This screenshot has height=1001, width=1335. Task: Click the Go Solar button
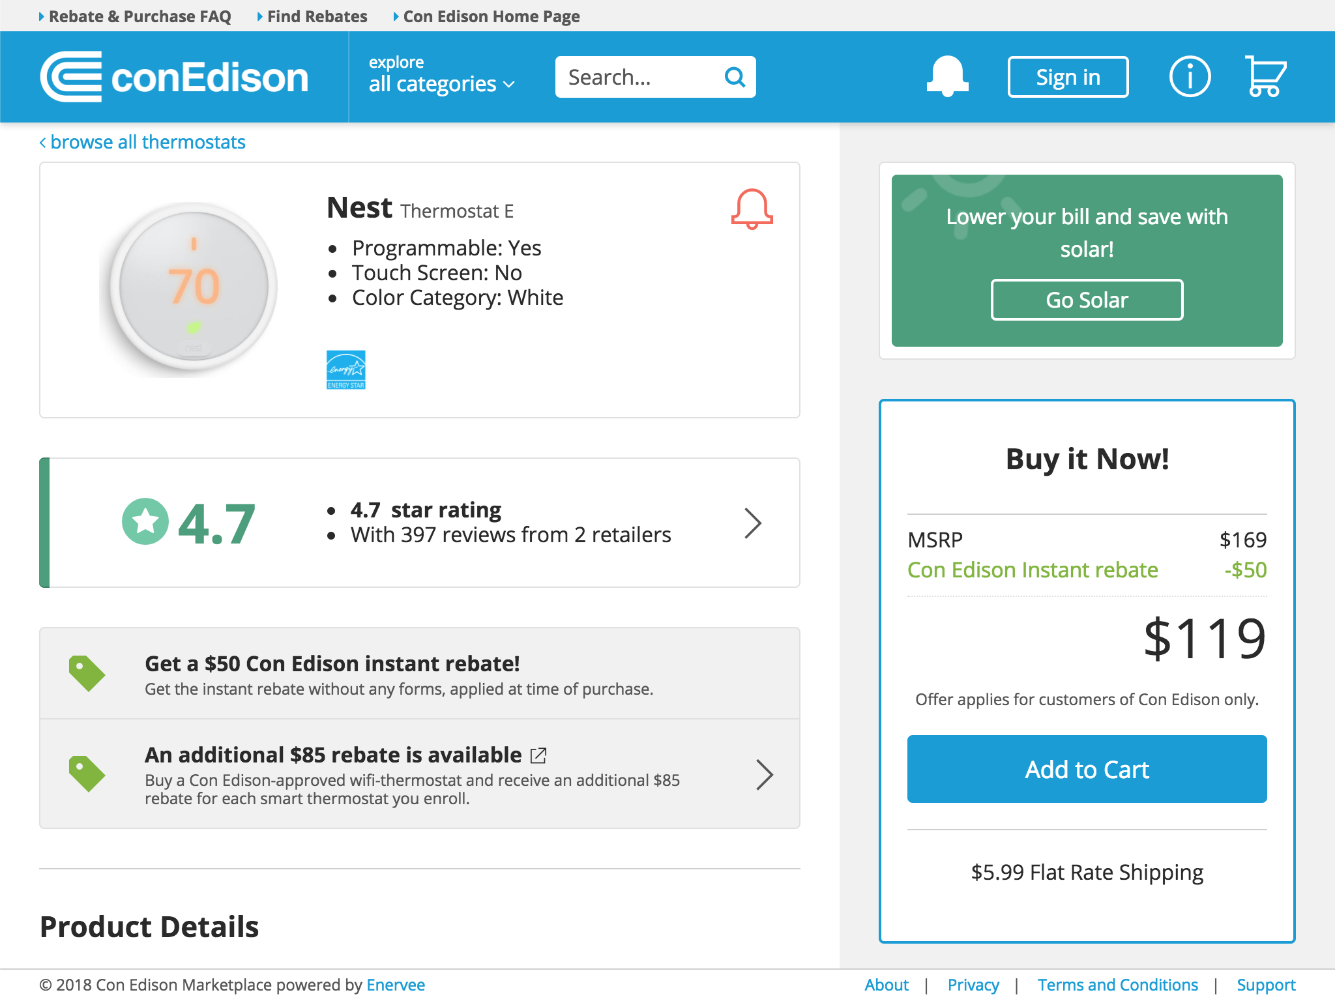(1086, 300)
